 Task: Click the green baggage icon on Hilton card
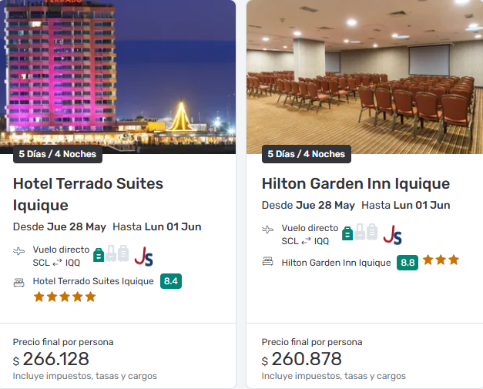tap(347, 233)
